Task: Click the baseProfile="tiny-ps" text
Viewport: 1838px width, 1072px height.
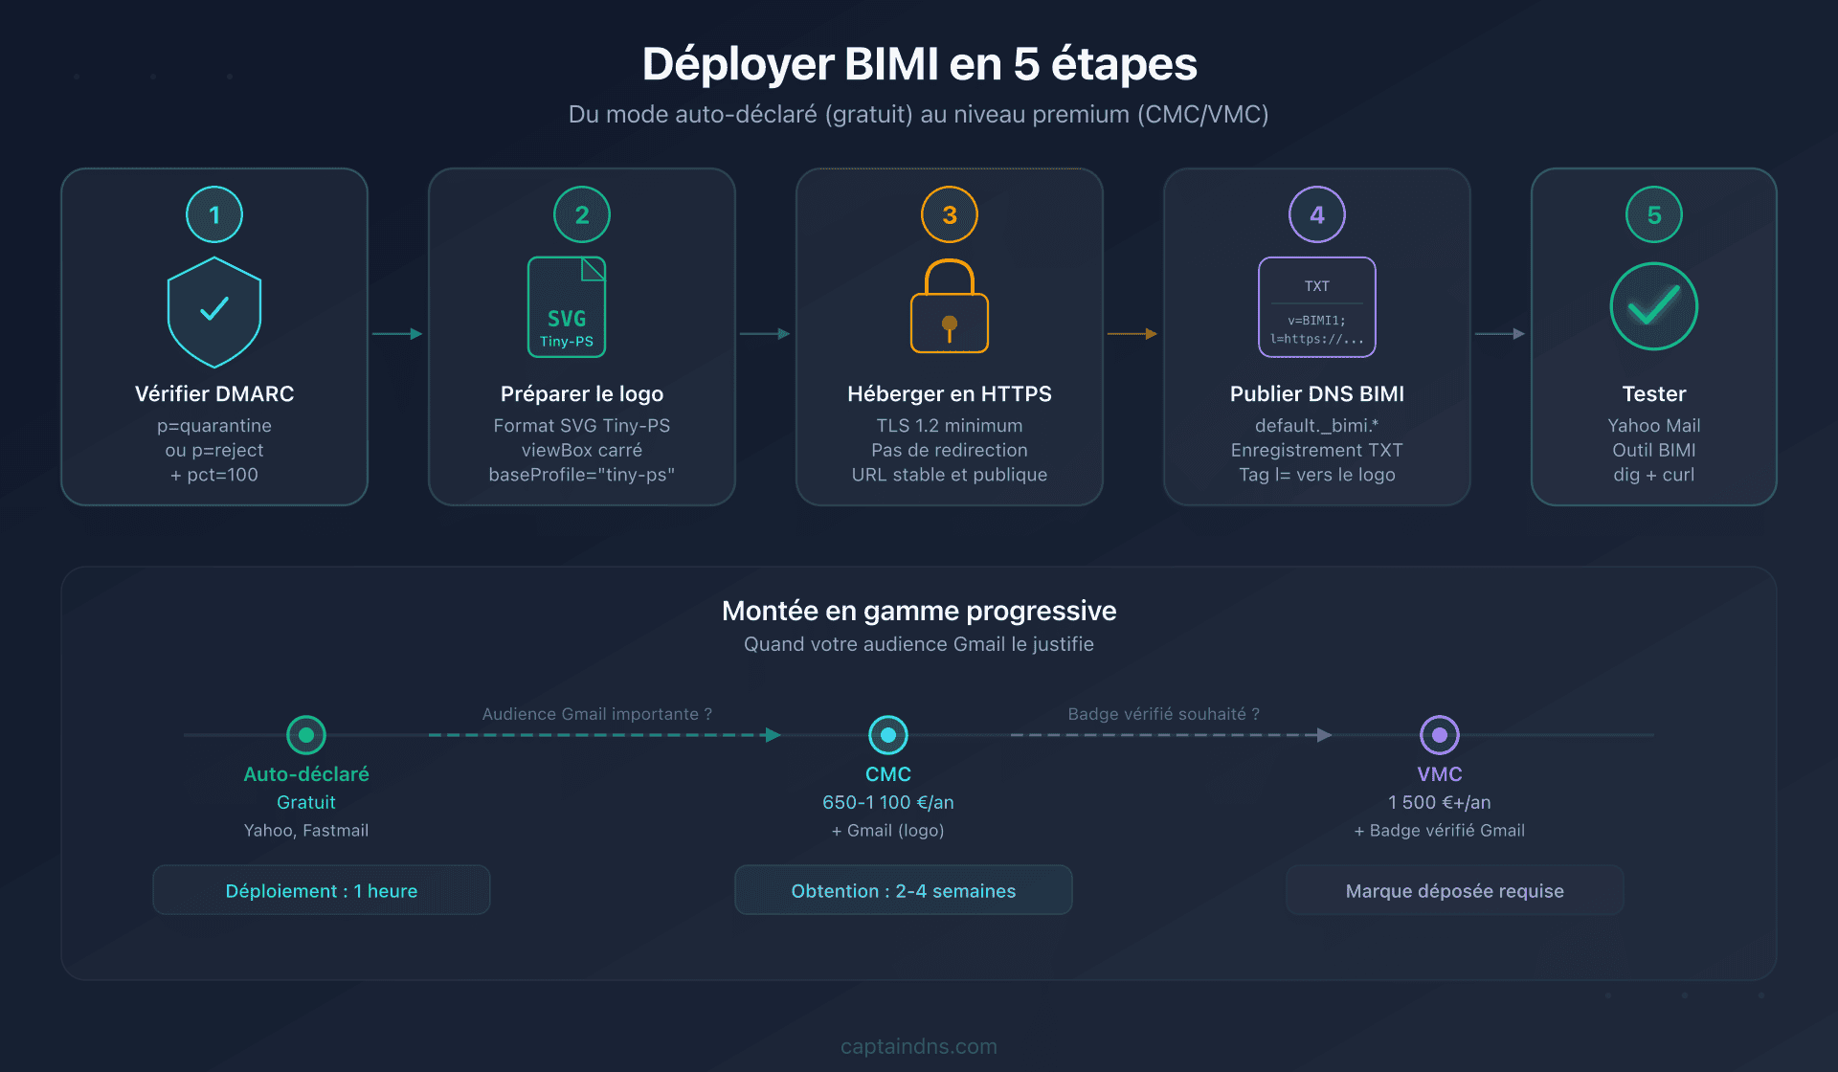Action: (x=582, y=475)
